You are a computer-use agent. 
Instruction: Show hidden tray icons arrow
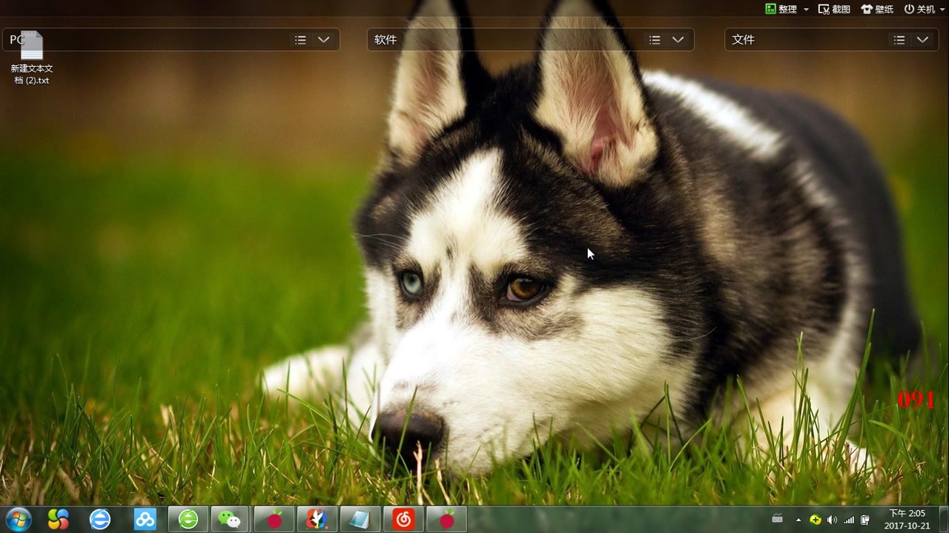point(798,520)
